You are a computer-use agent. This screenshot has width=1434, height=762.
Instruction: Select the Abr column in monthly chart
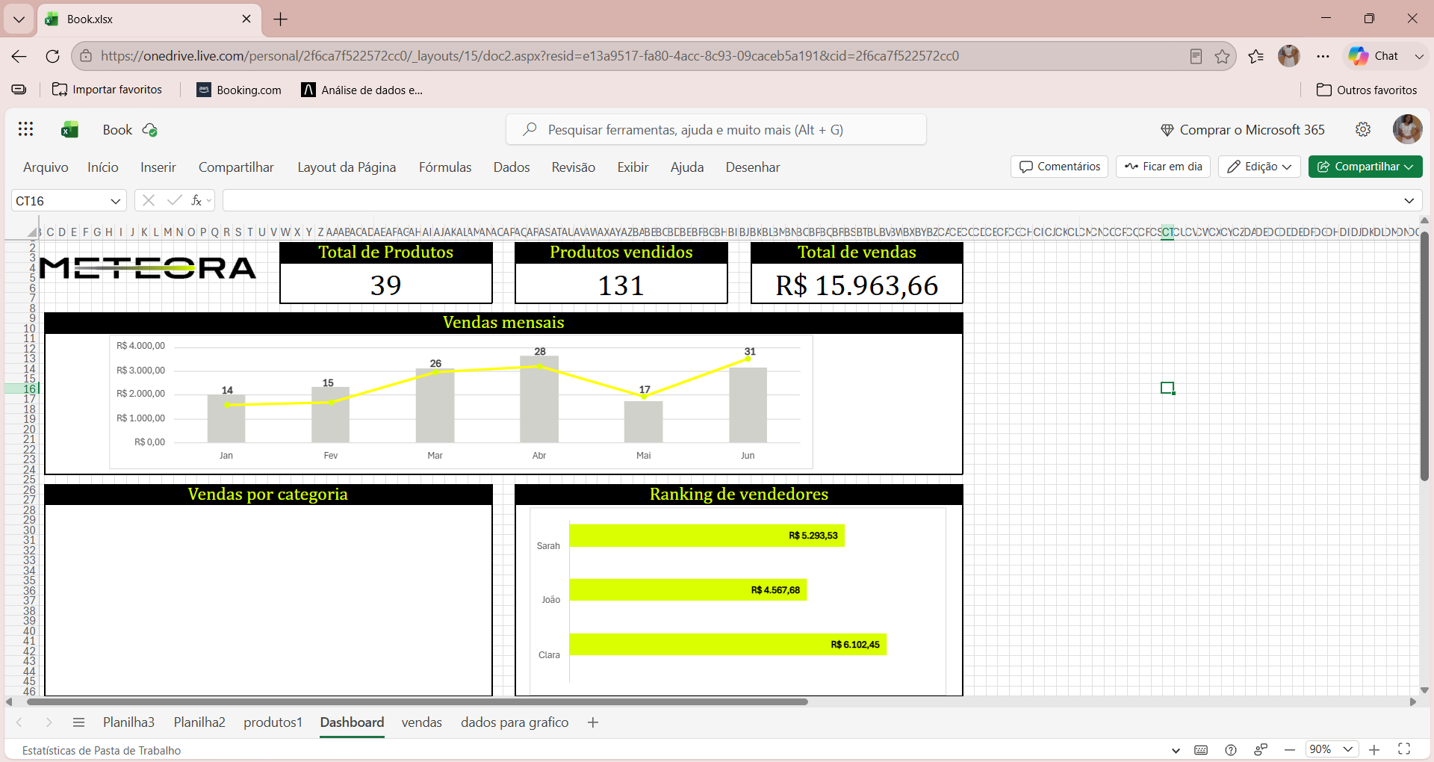click(539, 399)
